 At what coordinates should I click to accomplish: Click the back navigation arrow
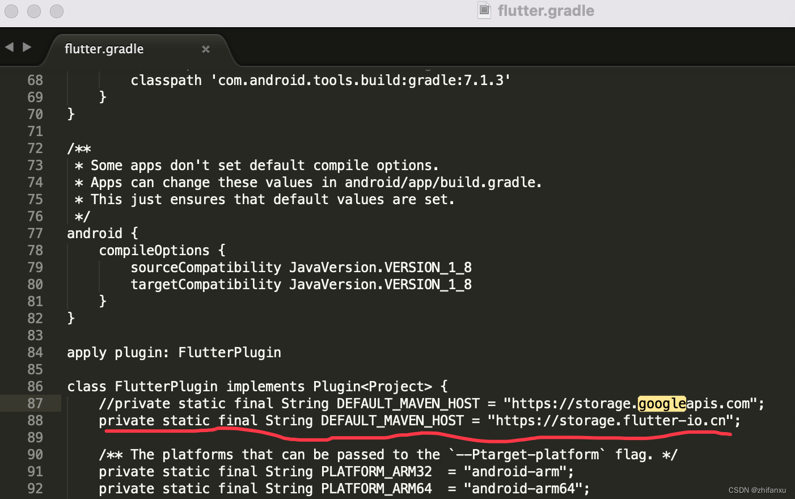(9, 48)
